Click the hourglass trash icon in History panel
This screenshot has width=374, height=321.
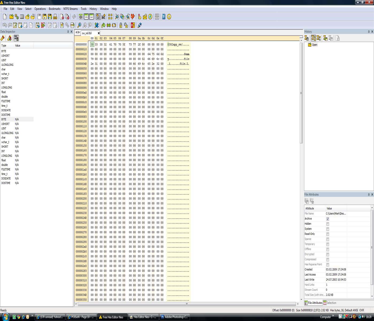pyautogui.click(x=307, y=38)
